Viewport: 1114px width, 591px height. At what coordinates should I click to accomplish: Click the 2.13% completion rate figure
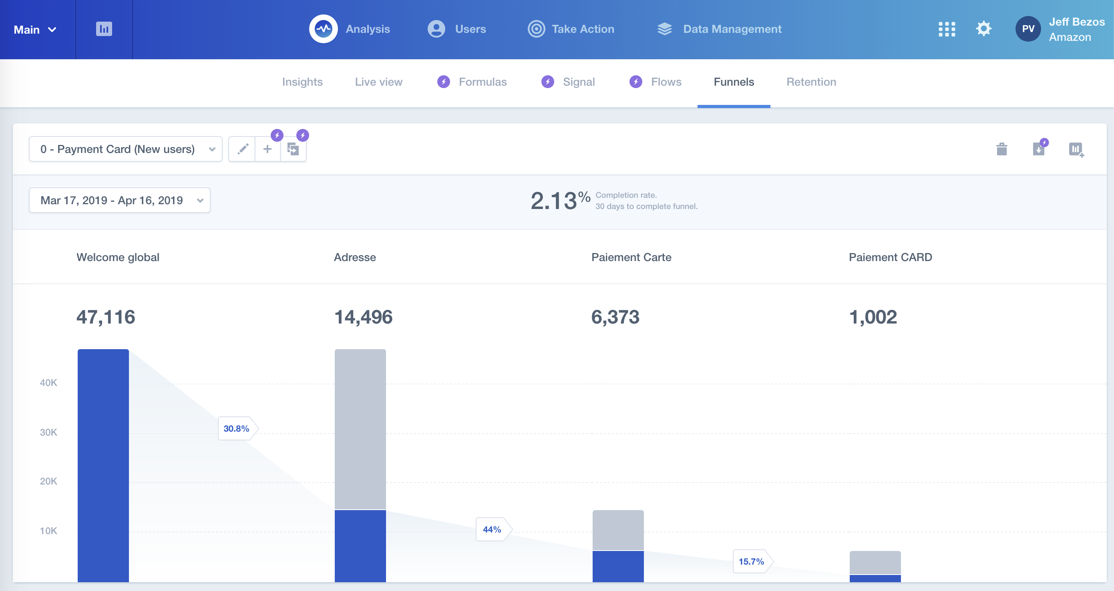coord(560,201)
